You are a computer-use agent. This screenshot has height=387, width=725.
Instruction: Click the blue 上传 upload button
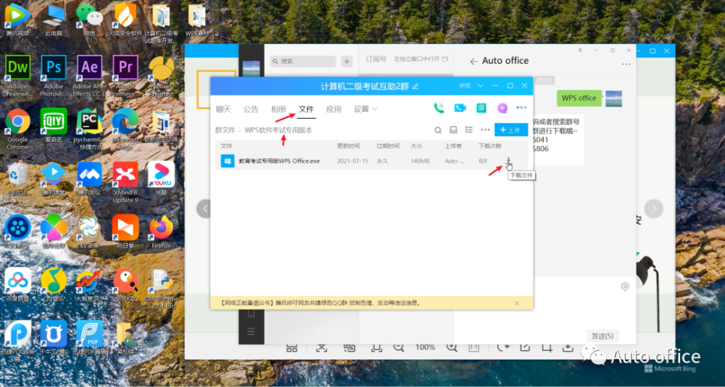[x=511, y=130]
